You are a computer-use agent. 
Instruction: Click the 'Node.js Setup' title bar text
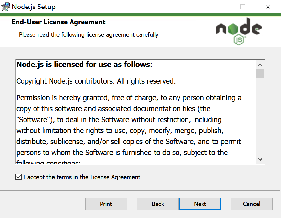[x=34, y=7]
